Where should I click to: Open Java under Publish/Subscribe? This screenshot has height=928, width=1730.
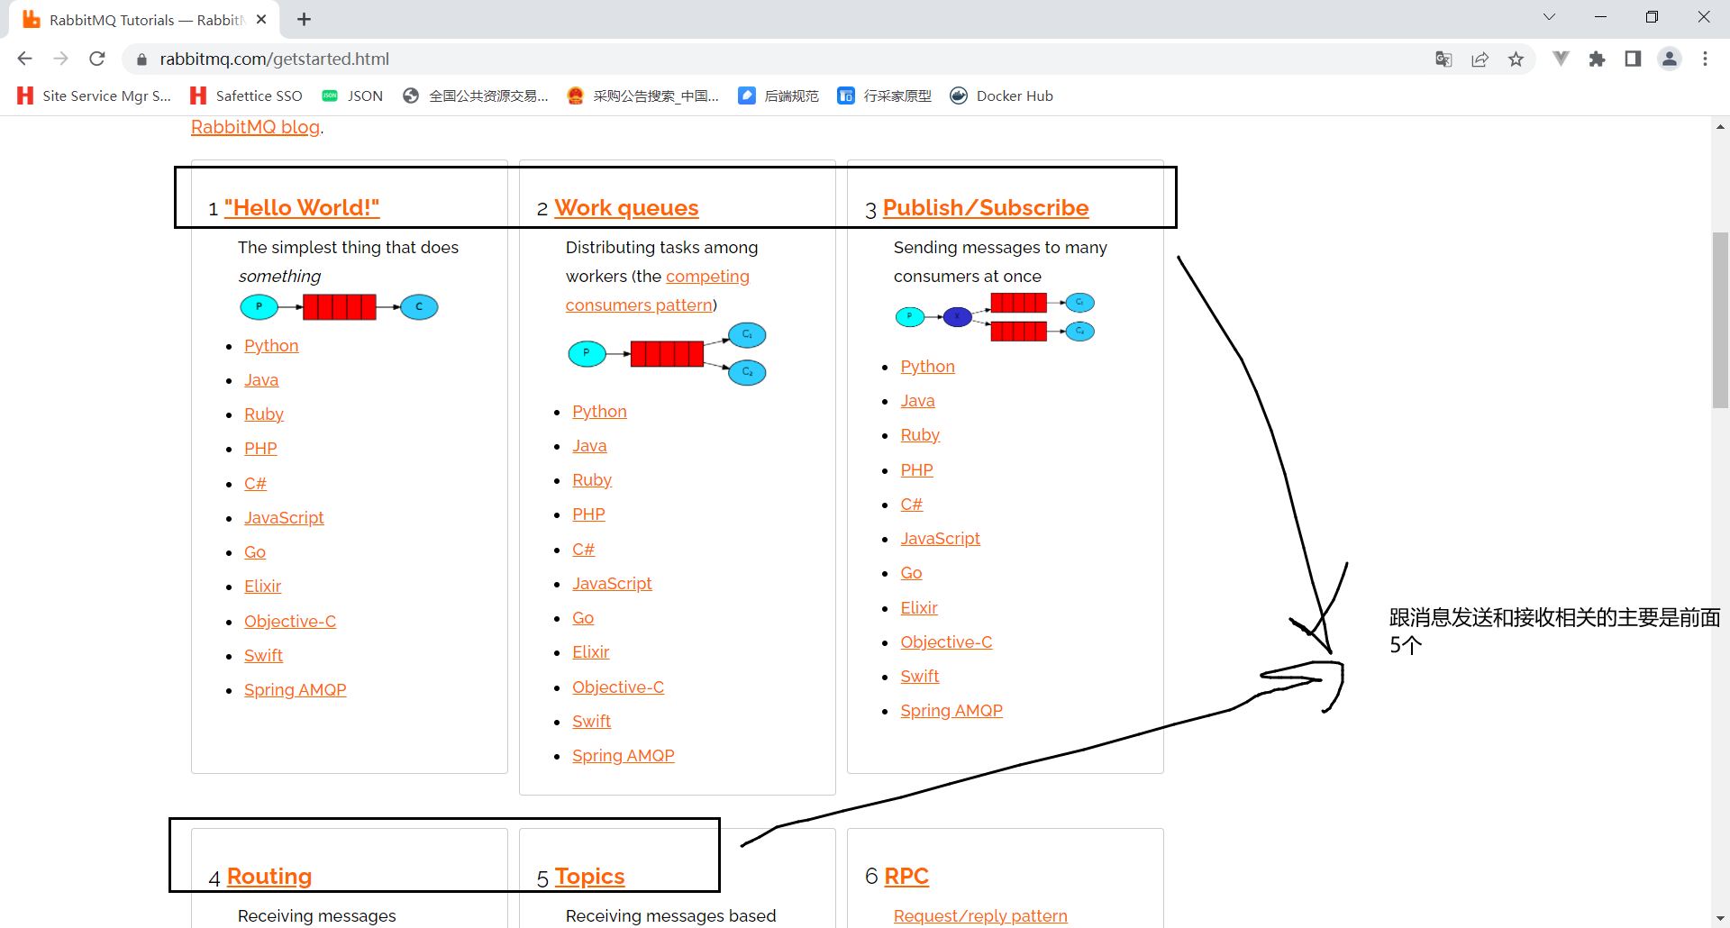click(917, 400)
